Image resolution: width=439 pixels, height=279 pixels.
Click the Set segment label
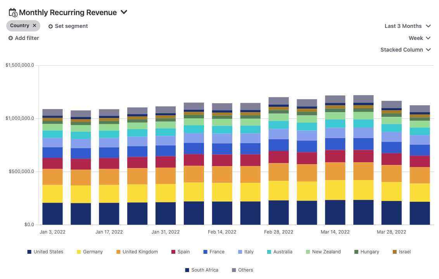click(71, 26)
